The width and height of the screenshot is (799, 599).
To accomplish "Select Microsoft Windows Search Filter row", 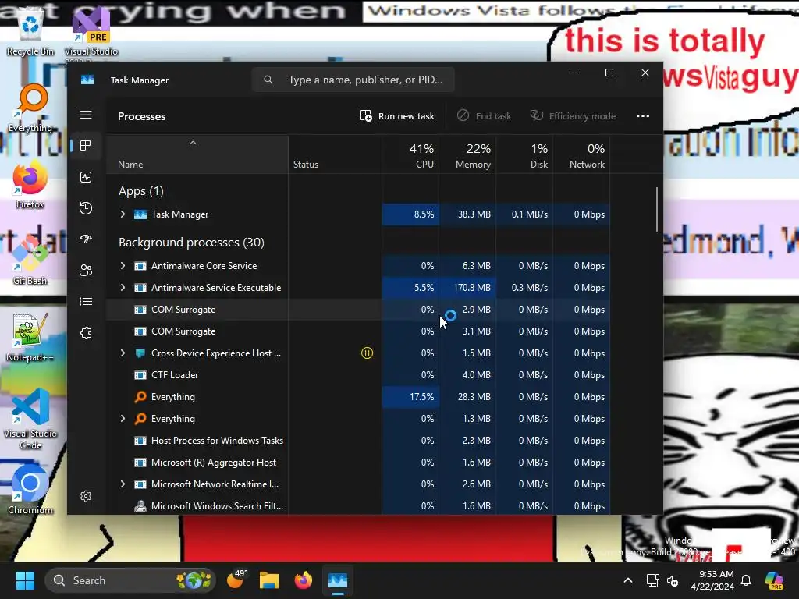I will tap(358, 505).
